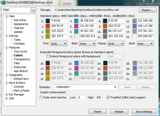Click color 9 value field 203 75 22
This screenshot has height=116, width=160.
pyautogui.click(x=116, y=26)
